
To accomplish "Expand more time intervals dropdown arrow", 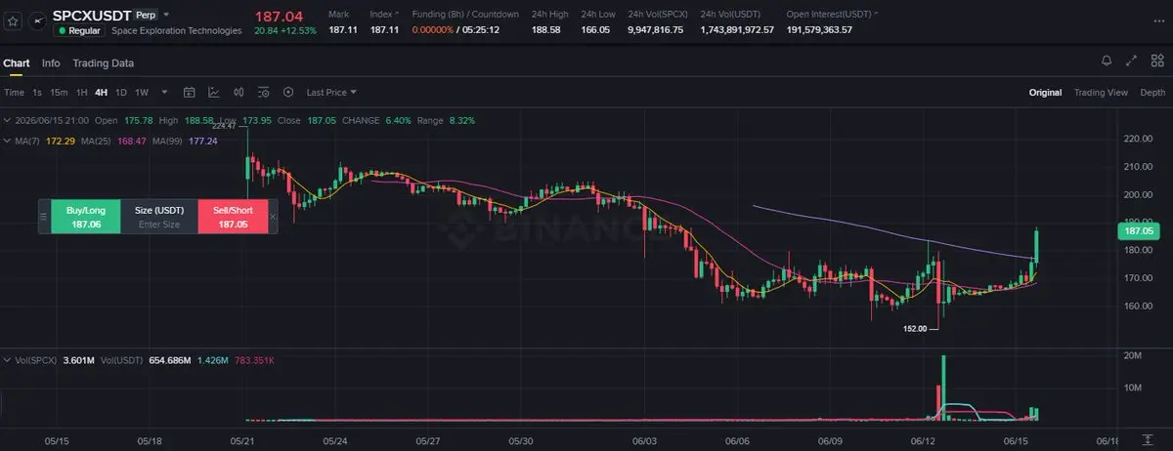I will point(164,93).
